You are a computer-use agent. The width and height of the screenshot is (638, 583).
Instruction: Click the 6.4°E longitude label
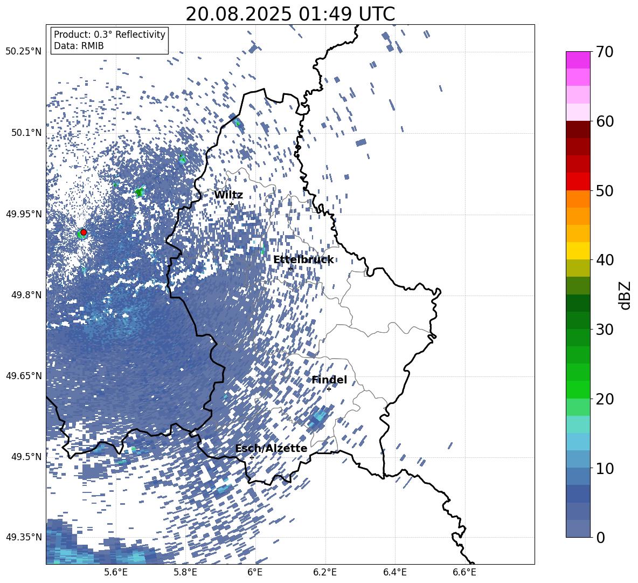click(394, 572)
